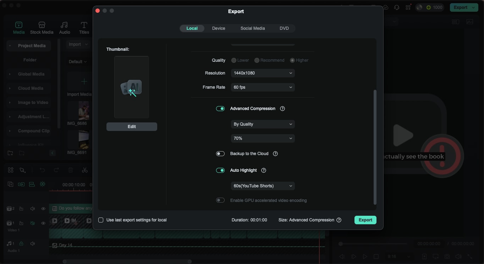The width and height of the screenshot is (484, 264).
Task: Open the Resolution dropdown showing 1440x1080
Action: tap(263, 73)
